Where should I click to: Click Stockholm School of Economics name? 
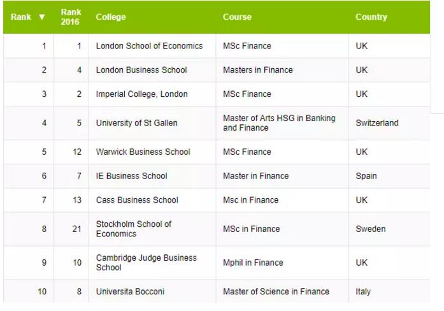[x=134, y=229]
